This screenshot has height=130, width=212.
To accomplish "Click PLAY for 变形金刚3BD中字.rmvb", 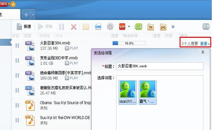I will [71, 63].
